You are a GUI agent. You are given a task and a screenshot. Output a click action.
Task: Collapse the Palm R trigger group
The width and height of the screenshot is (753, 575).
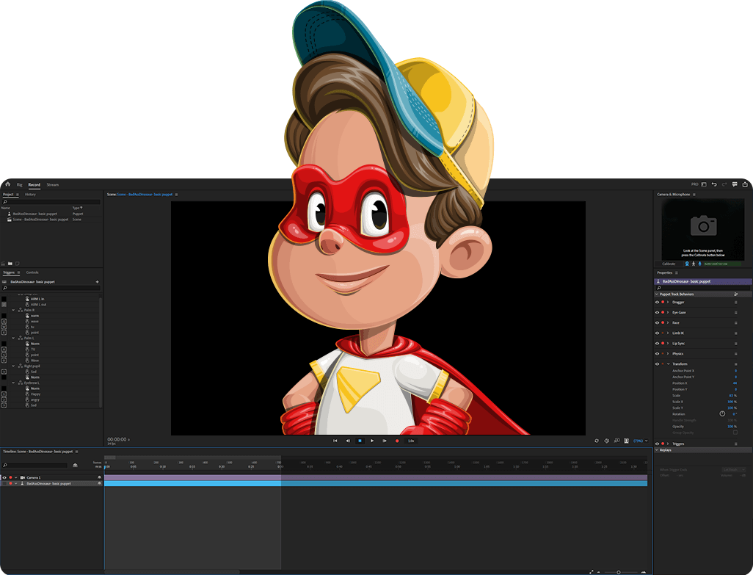tap(12, 310)
